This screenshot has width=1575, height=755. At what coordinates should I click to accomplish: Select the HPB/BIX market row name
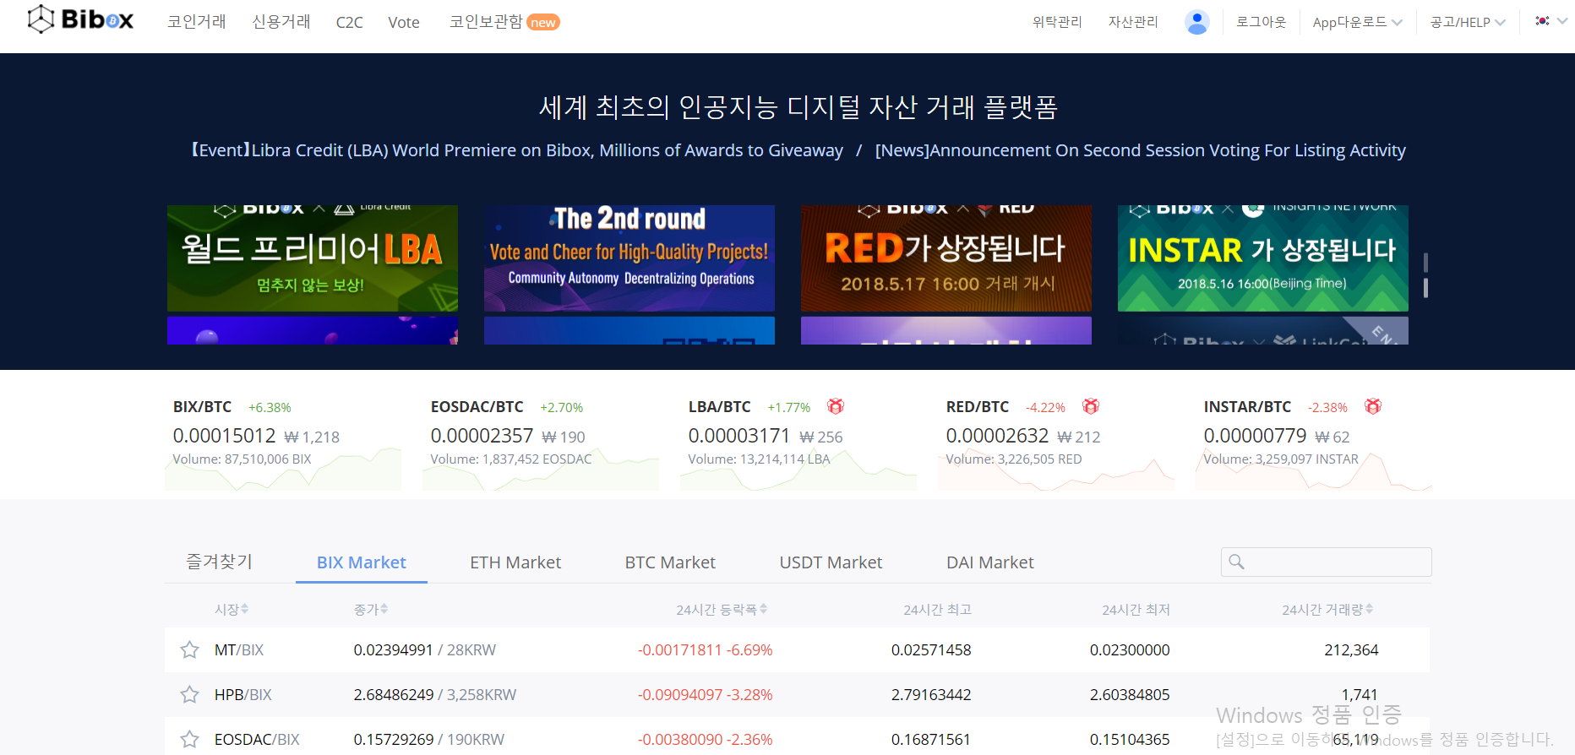[243, 695]
